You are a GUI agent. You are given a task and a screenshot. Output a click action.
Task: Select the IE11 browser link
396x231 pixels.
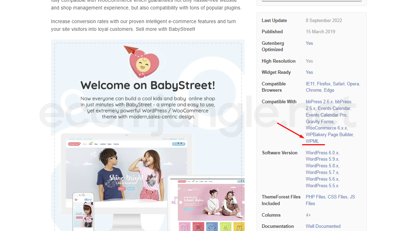(x=310, y=84)
